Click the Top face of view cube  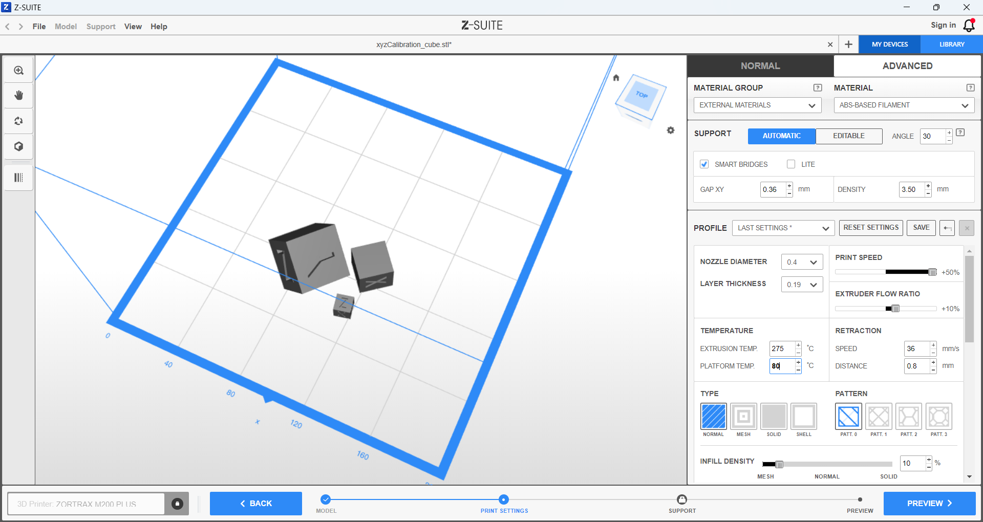pos(642,95)
